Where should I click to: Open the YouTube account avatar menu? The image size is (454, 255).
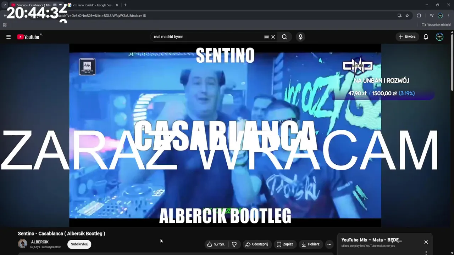[439, 37]
